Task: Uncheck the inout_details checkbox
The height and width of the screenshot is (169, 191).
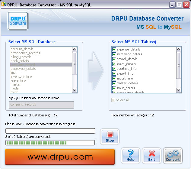Action: tap(114, 88)
